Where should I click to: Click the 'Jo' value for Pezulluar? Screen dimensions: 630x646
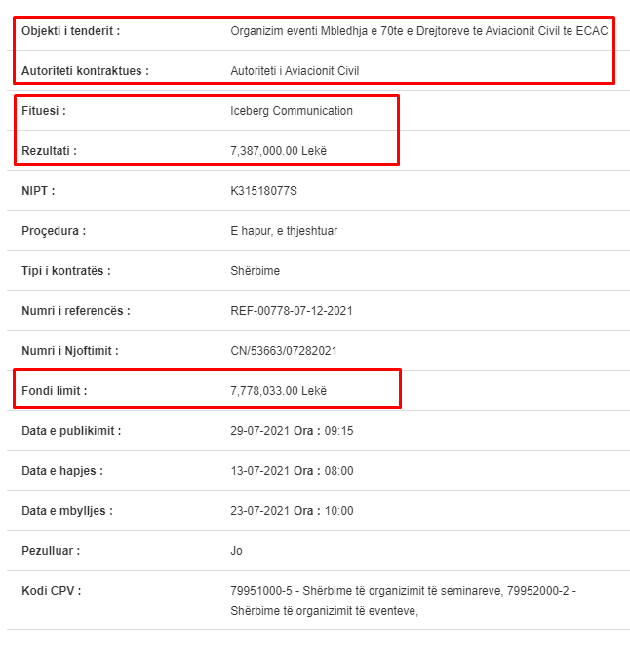236,550
